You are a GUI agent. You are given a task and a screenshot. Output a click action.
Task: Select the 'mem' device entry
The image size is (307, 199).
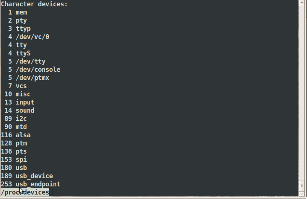(21, 12)
